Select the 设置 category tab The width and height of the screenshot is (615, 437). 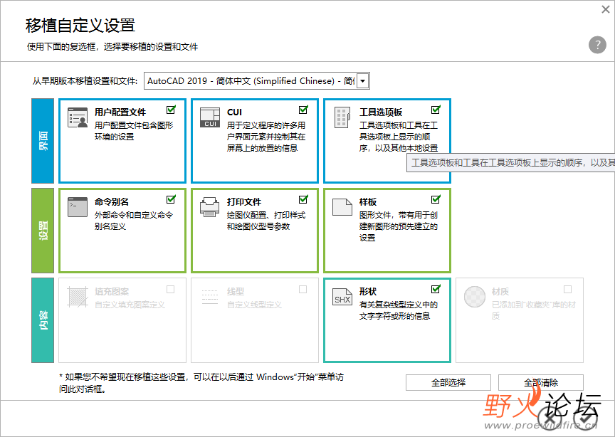click(x=43, y=231)
